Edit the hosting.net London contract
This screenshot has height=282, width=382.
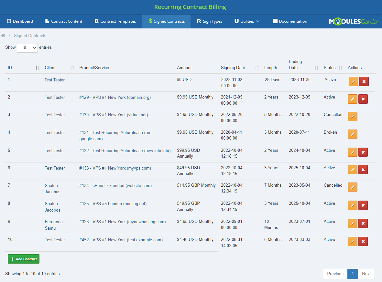click(x=353, y=205)
